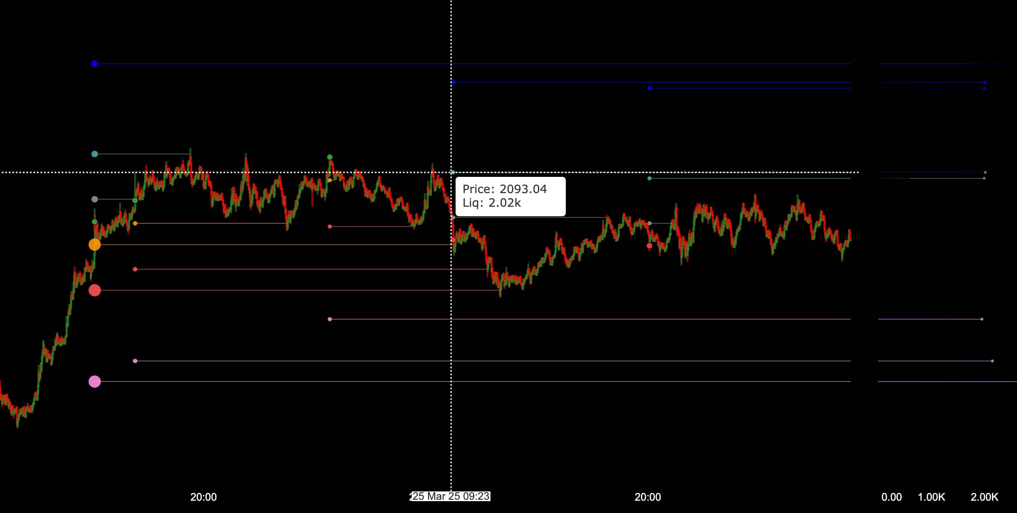Screen dimensions: 1017x513
Task: Click the rightmost 20:00 time axis label
Action: pos(648,497)
